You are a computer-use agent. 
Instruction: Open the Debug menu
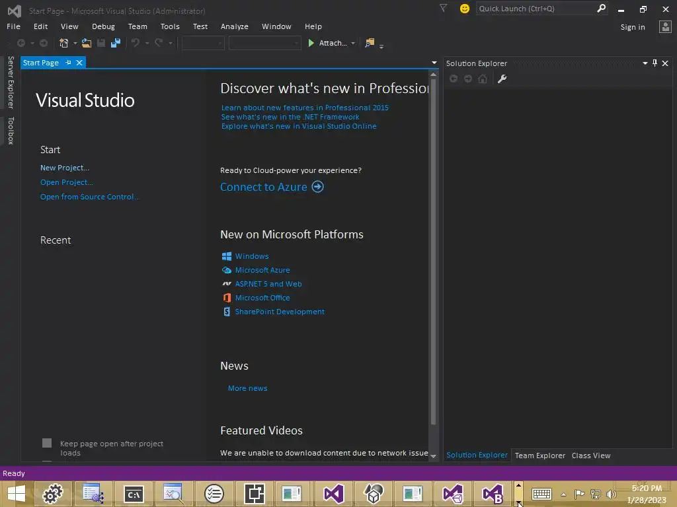pyautogui.click(x=103, y=26)
